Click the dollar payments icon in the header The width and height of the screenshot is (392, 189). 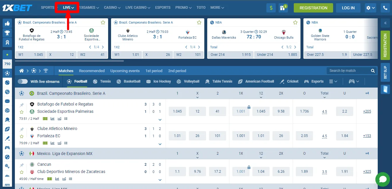[x=271, y=8]
